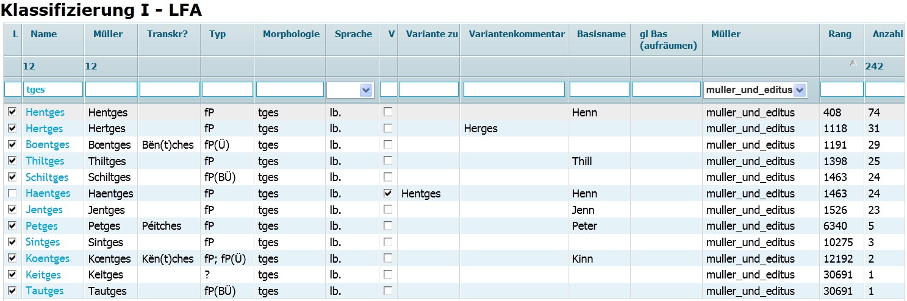Open the Schiltges name link

[x=47, y=177]
